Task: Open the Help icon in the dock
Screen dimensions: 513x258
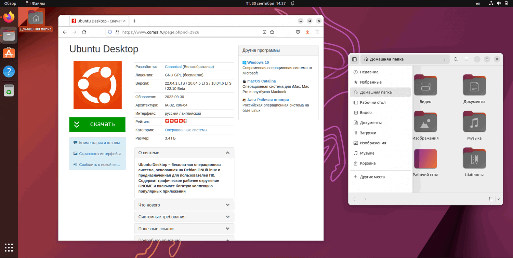Action: (9, 72)
